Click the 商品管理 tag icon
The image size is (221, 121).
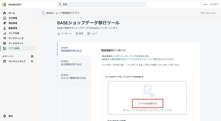4,23
